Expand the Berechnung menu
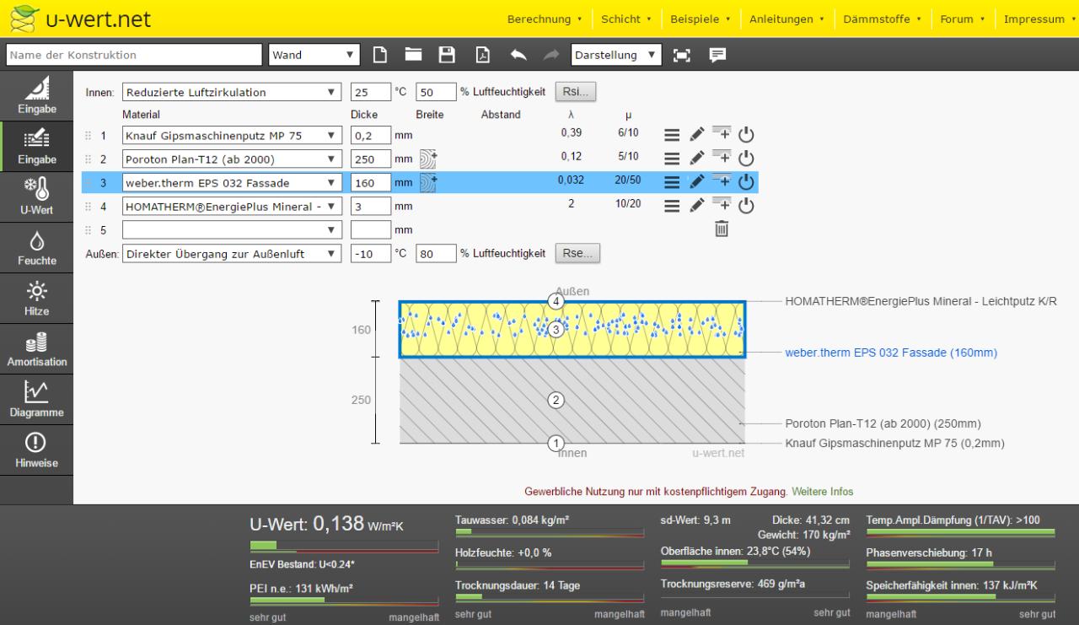This screenshot has width=1079, height=625. (545, 19)
